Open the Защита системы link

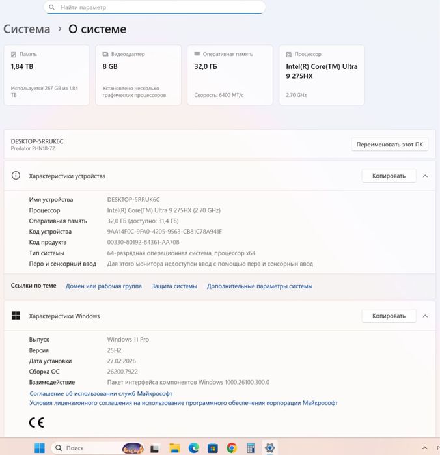[174, 286]
